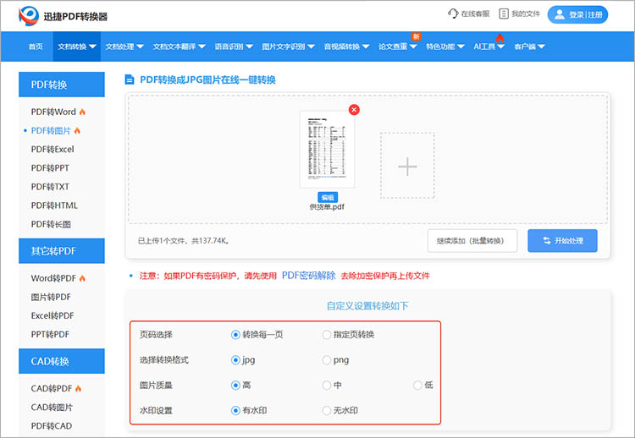Image resolution: width=635 pixels, height=438 pixels.
Task: Open Excel转PDF in sidebar
Action: (x=52, y=315)
